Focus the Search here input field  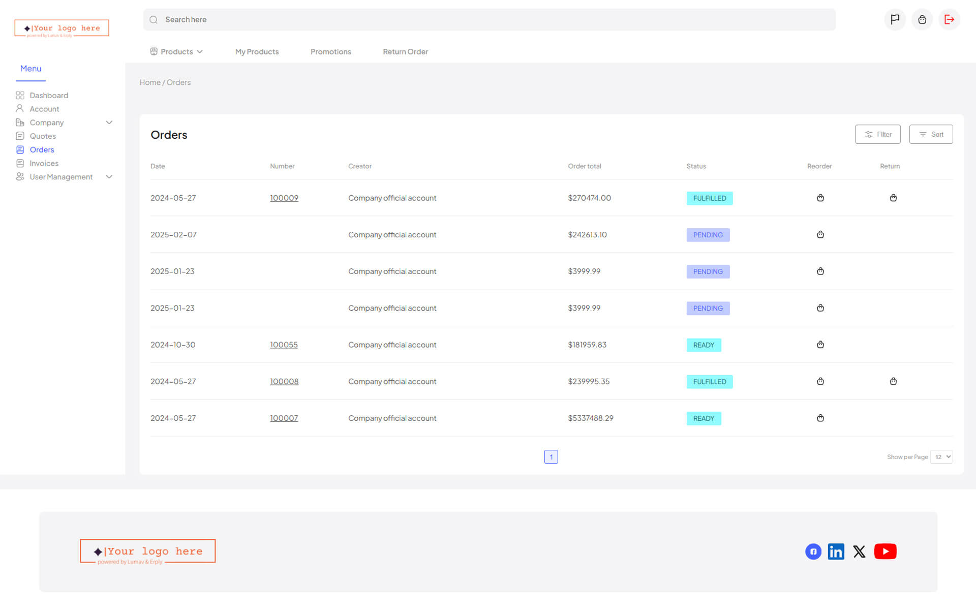[x=488, y=19]
